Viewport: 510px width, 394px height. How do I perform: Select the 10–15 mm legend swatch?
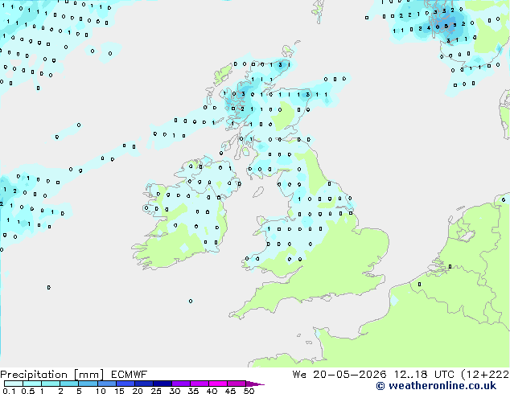107,384
